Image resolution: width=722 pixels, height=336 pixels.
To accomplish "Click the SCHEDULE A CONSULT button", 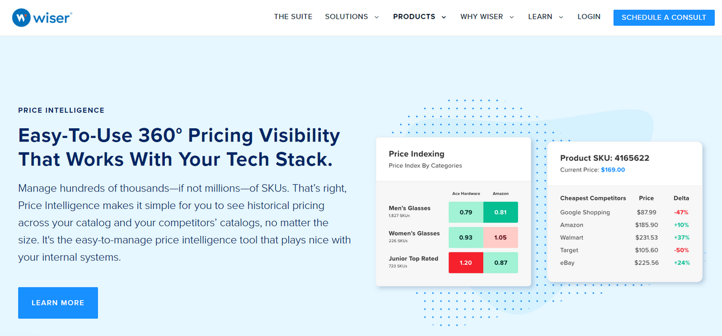I will (664, 17).
